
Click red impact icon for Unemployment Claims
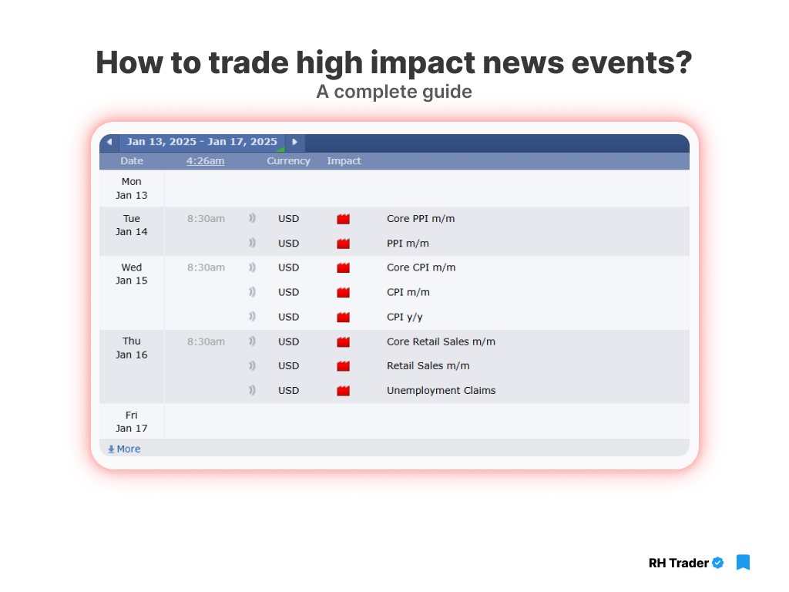(343, 391)
